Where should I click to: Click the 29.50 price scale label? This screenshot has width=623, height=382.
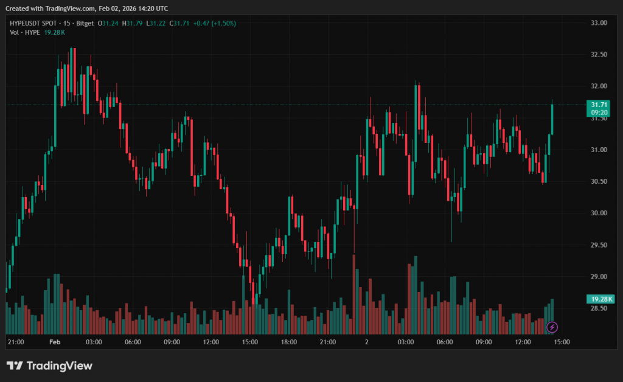pos(599,245)
